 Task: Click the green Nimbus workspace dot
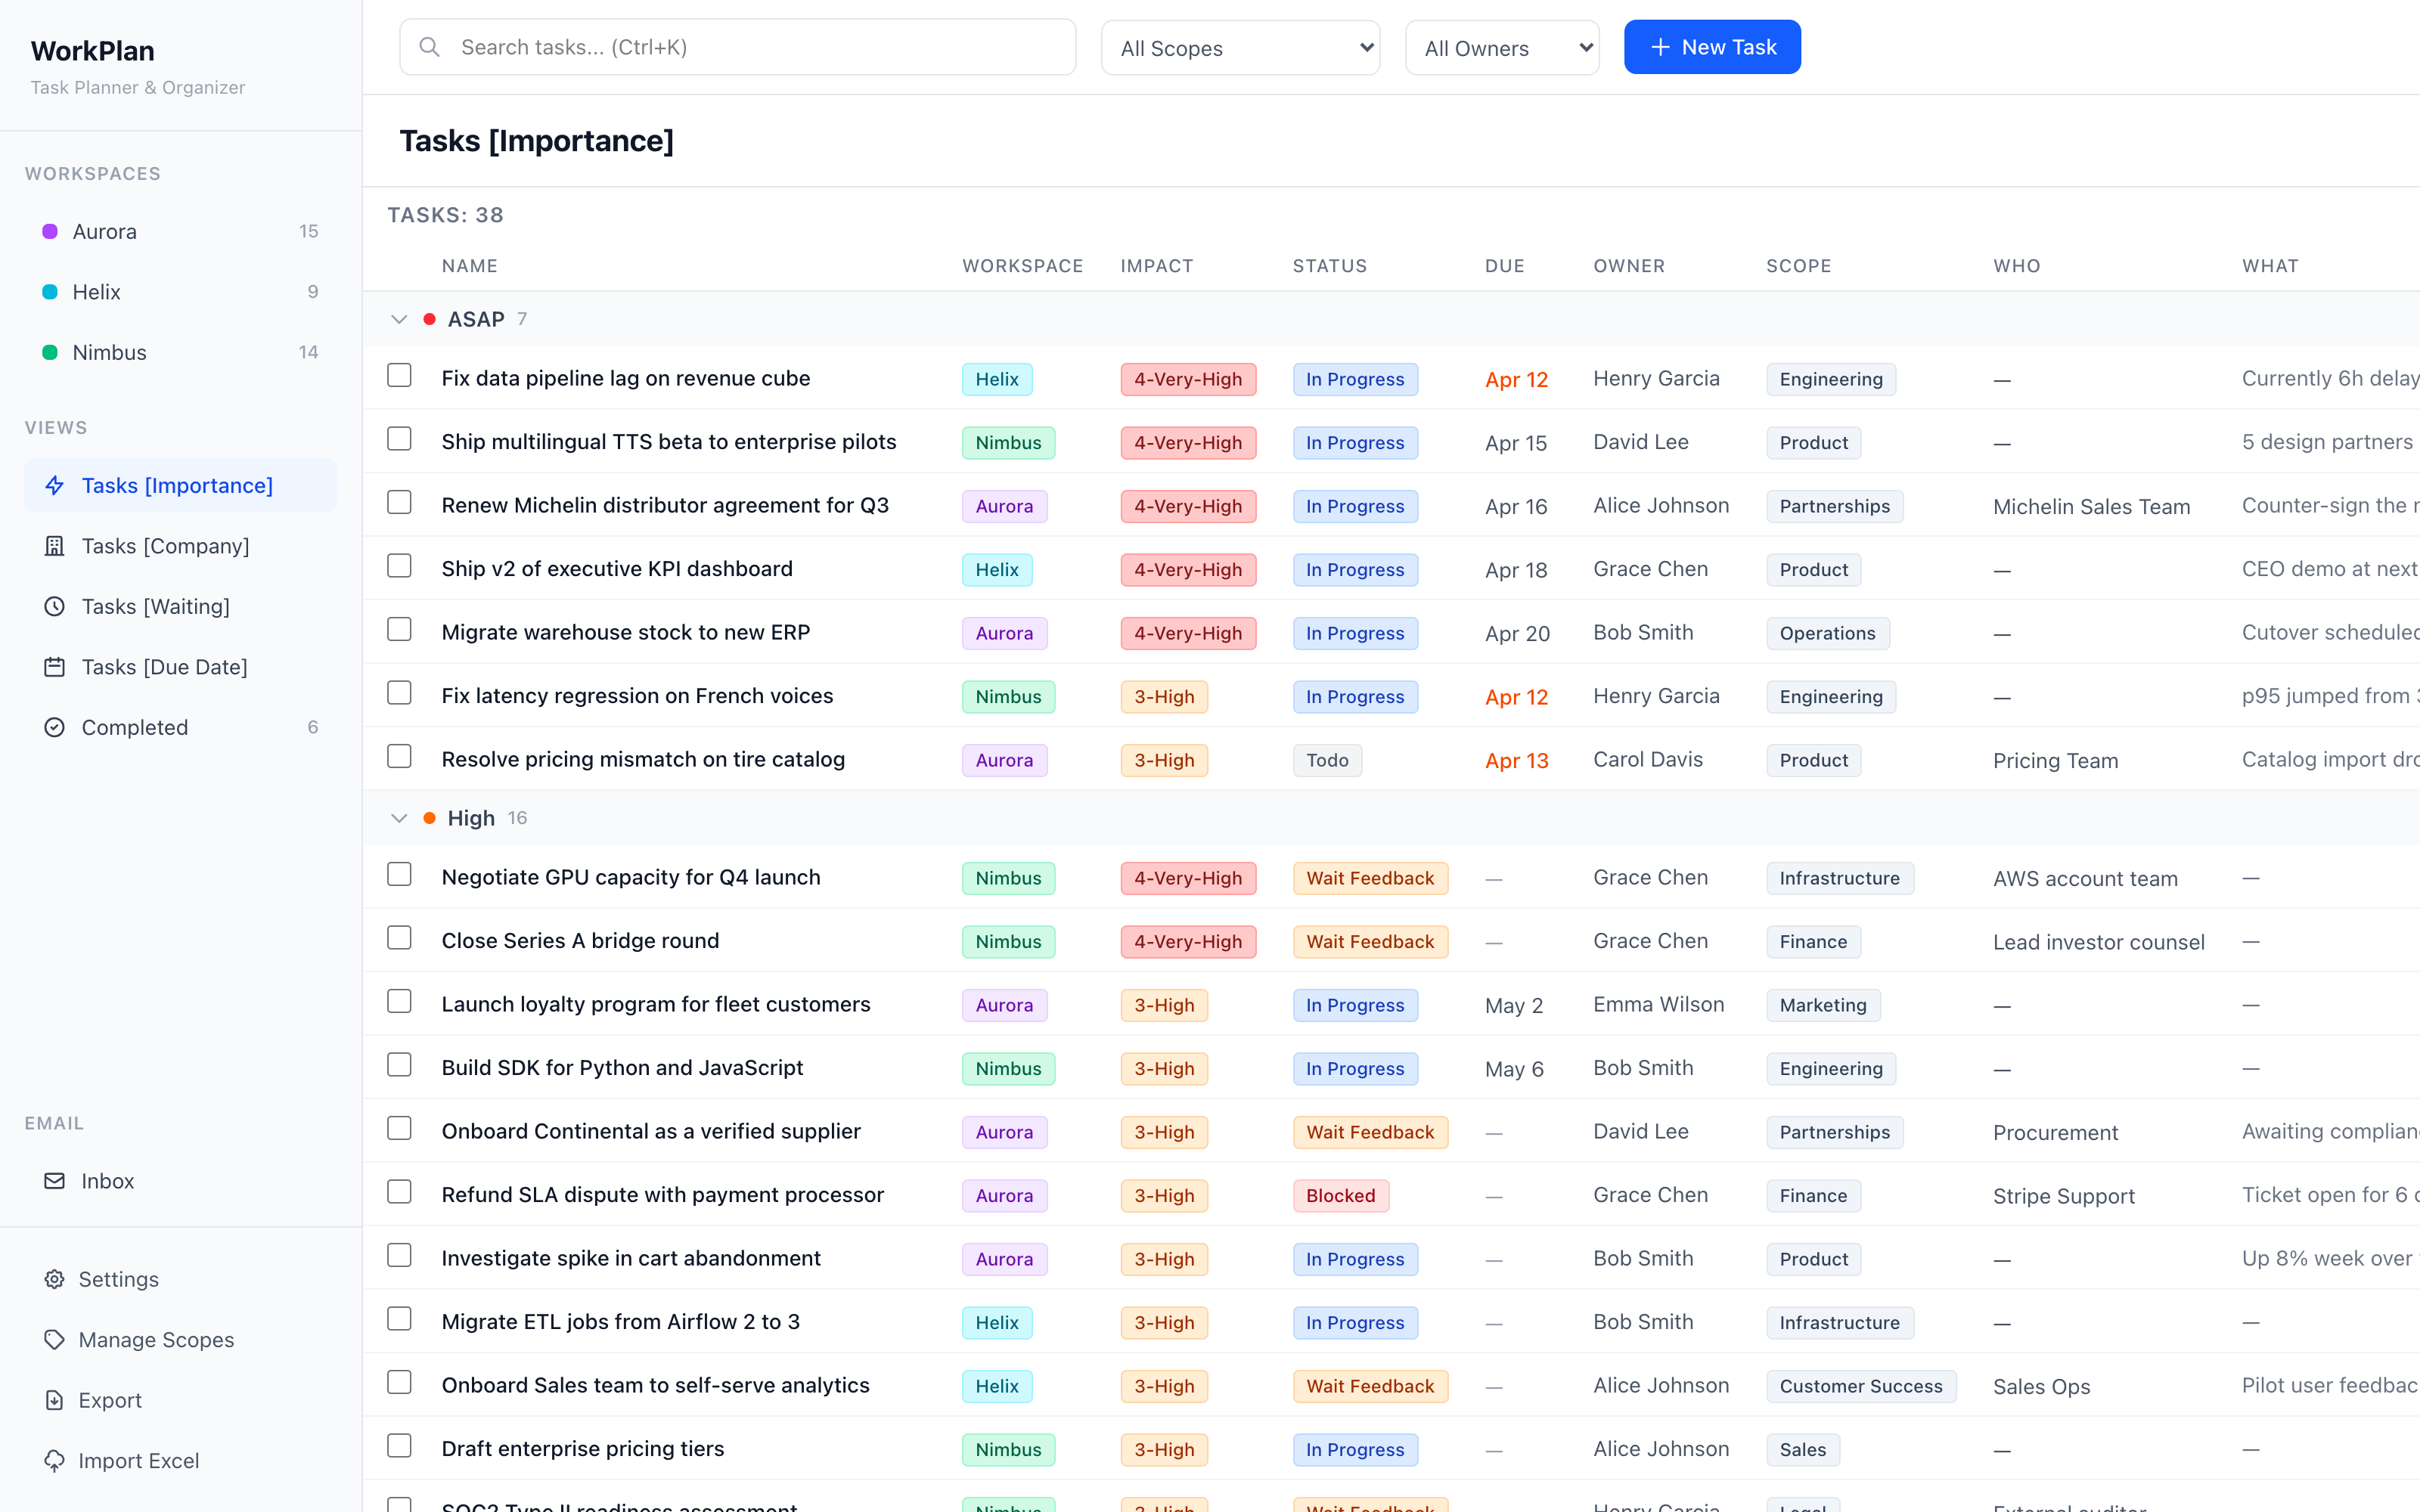pos(50,353)
